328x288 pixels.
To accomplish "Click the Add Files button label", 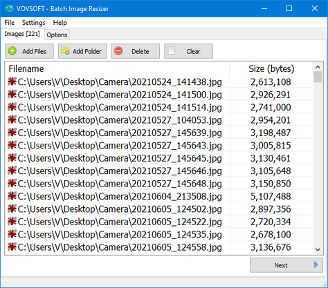I will [x=34, y=51].
